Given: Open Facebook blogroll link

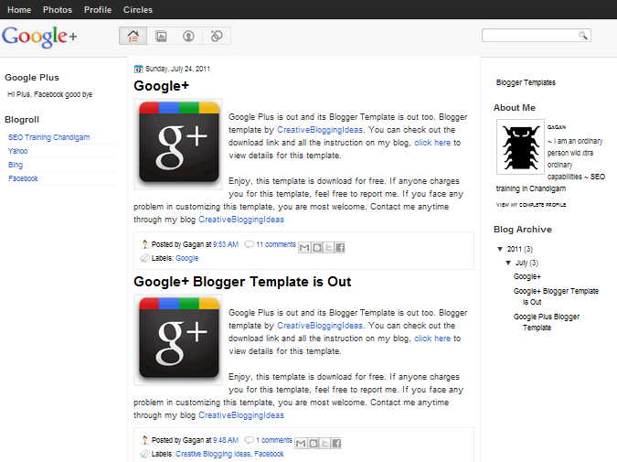Looking at the screenshot, I should pos(23,178).
